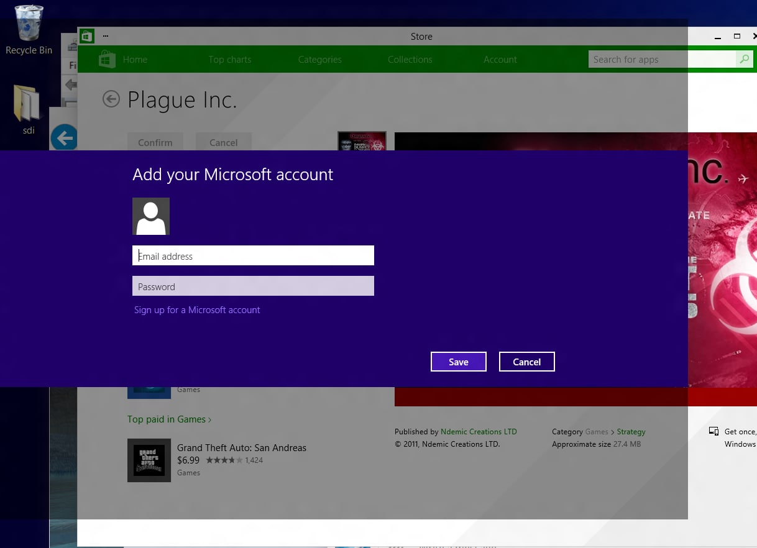Select the Plague Inc. small thumbnail
Screen dimensions: 757x548
(362, 141)
